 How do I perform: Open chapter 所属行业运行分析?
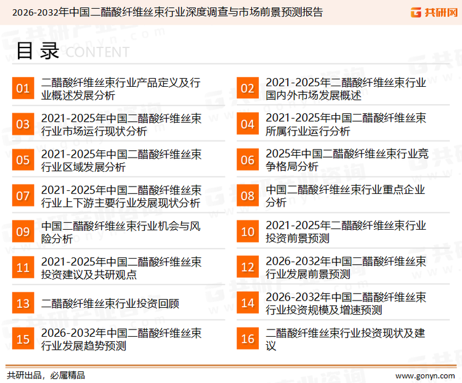point(346,124)
